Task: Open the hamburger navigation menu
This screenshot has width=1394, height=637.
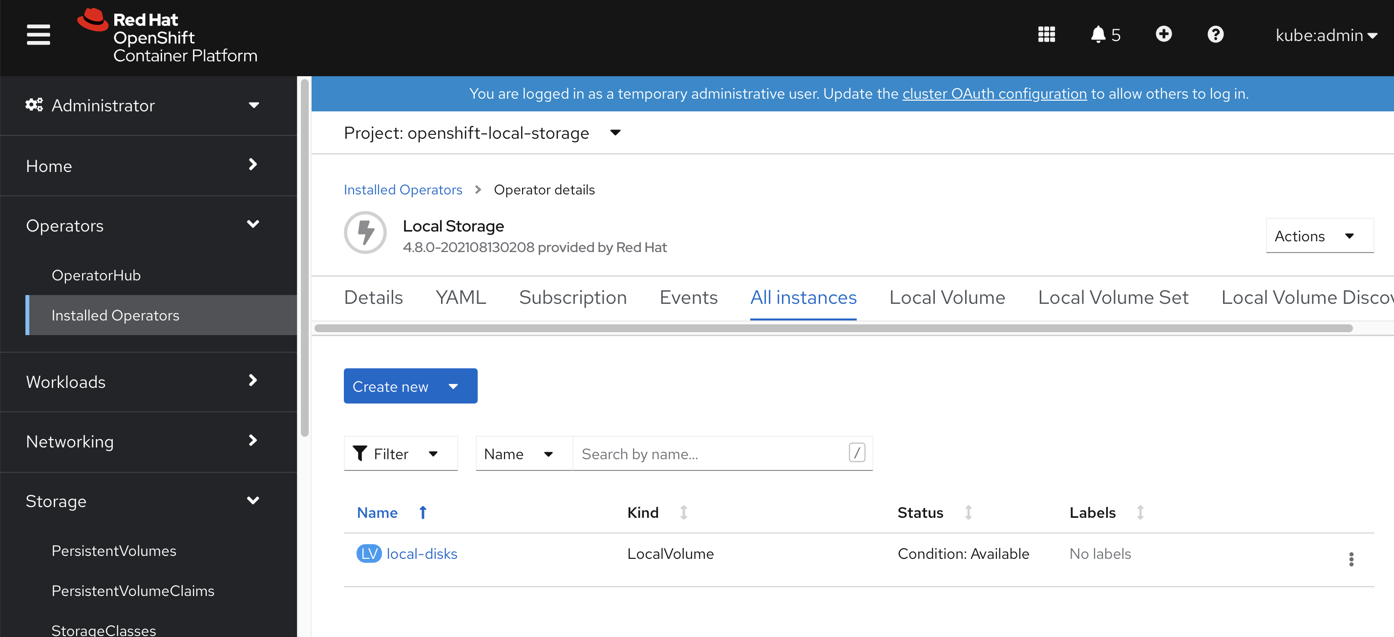Action: click(x=39, y=35)
